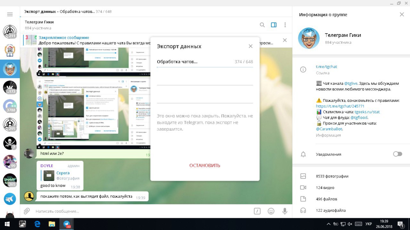Click avatar of html или 2e sender
This screenshot has height=230, width=410.
point(29,154)
